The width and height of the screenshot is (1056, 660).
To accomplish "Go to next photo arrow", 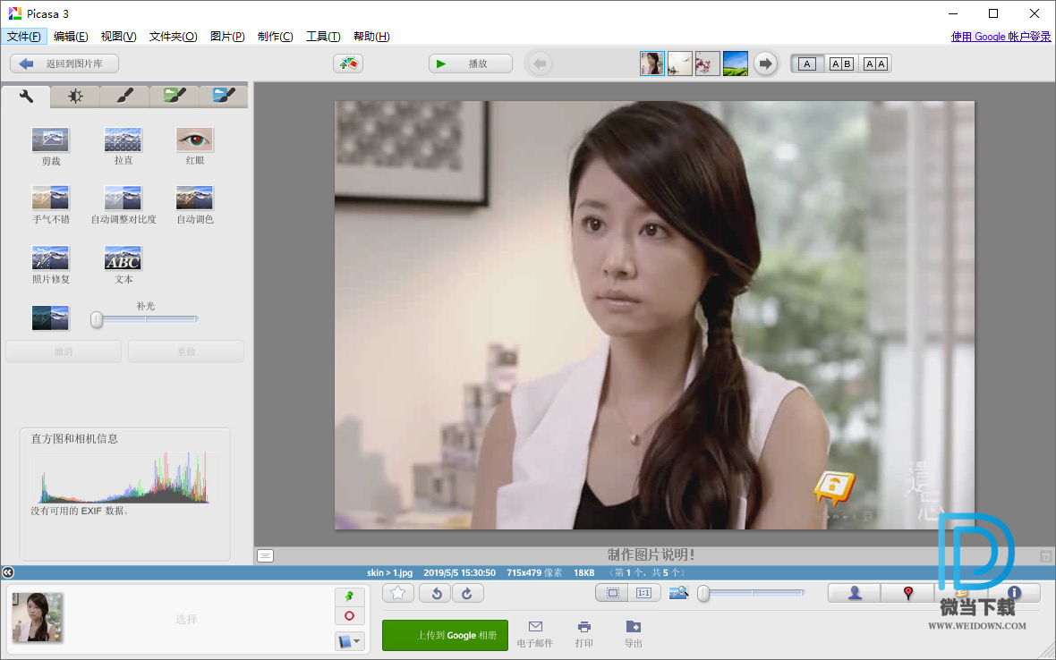I will (765, 63).
